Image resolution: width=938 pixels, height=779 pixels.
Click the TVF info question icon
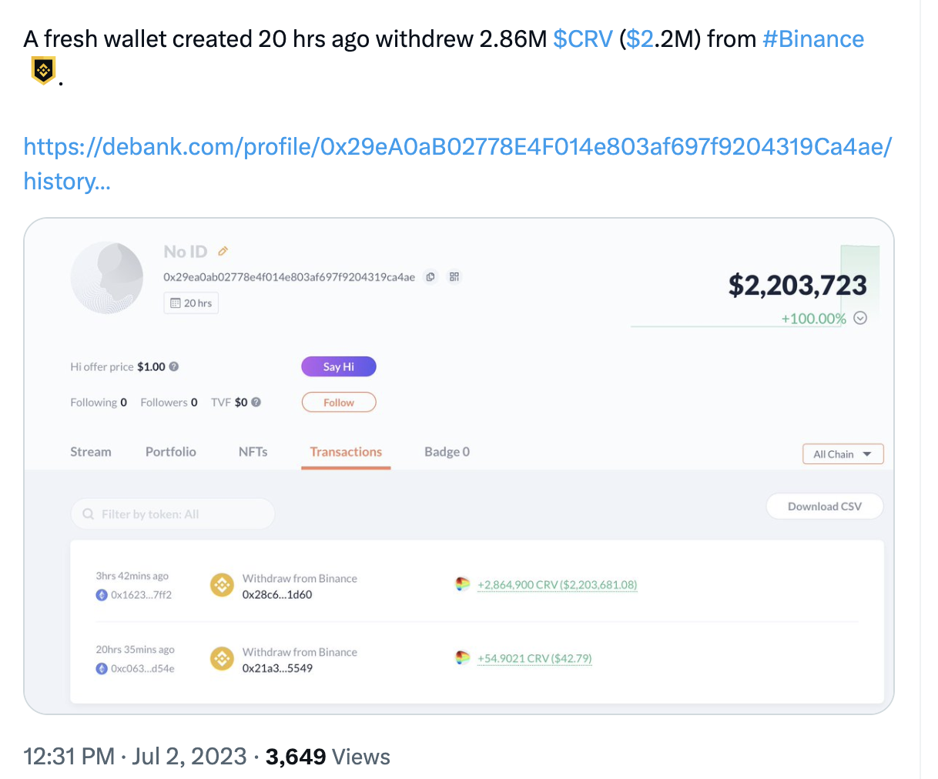point(256,402)
